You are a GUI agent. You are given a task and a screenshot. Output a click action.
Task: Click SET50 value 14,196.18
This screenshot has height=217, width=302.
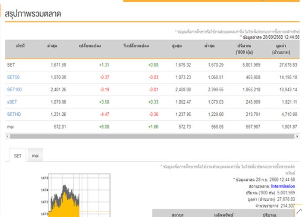point(288,77)
